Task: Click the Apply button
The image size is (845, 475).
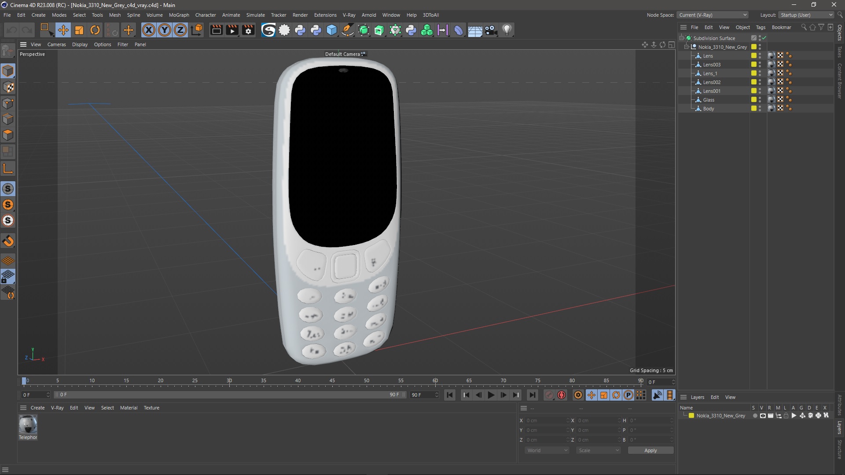Action: point(650,450)
